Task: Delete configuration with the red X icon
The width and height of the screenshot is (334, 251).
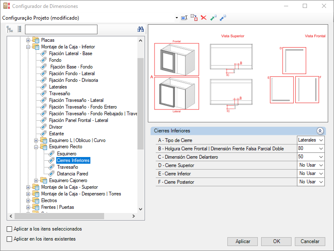Action: [204, 18]
